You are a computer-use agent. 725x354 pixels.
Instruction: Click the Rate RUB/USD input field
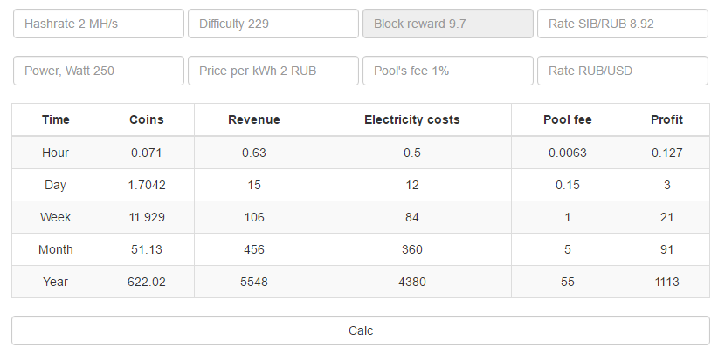(x=623, y=71)
